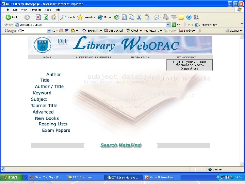Click the Send to button
Viewport: 245px width, 184px height.
click(x=187, y=31)
